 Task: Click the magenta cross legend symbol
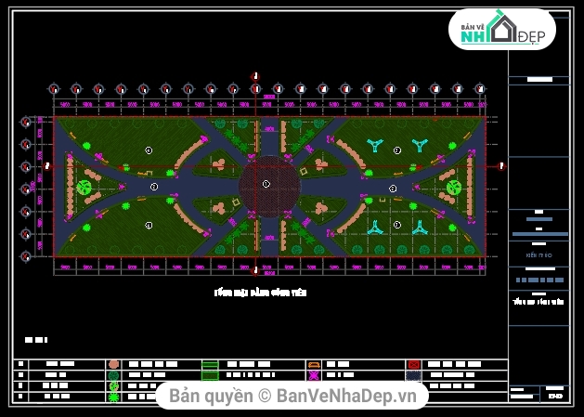coord(314,375)
